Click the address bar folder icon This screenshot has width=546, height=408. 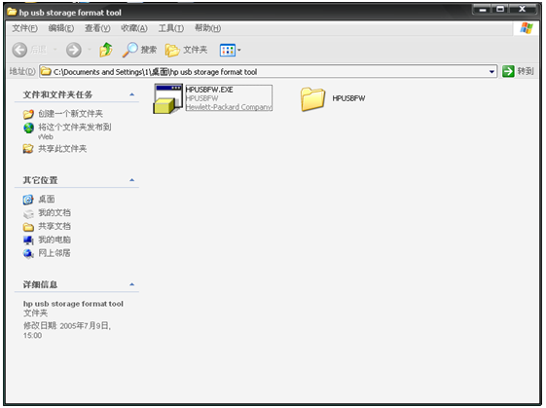point(46,71)
